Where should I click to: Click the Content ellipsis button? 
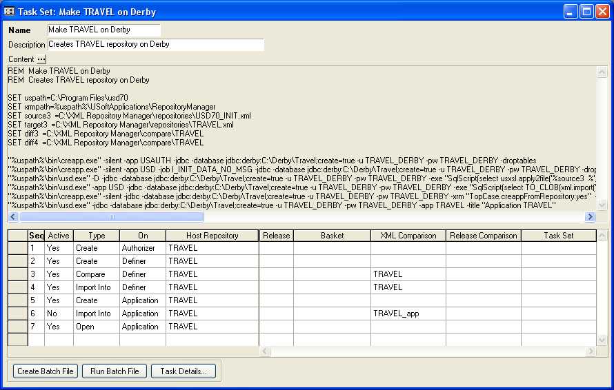pos(41,59)
